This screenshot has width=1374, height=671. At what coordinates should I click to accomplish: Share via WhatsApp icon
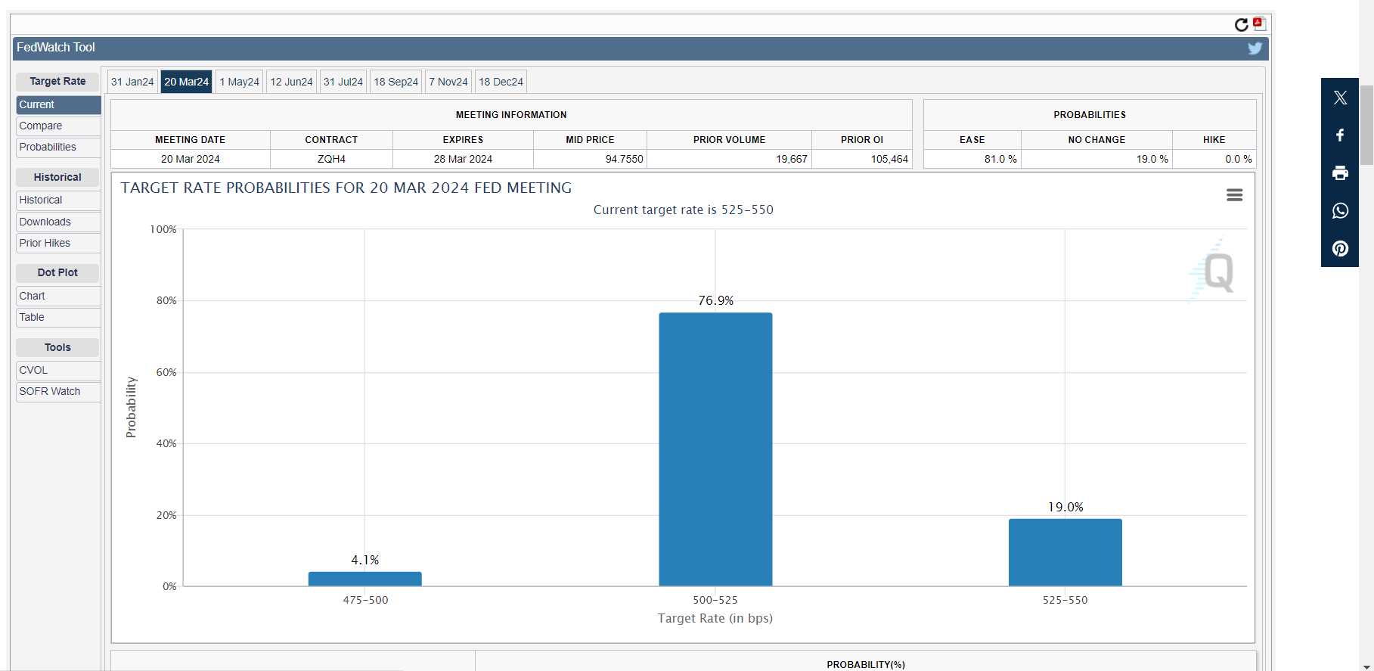coord(1340,211)
